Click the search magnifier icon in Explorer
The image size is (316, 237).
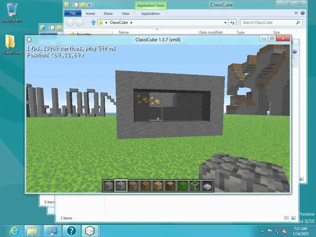(298, 23)
